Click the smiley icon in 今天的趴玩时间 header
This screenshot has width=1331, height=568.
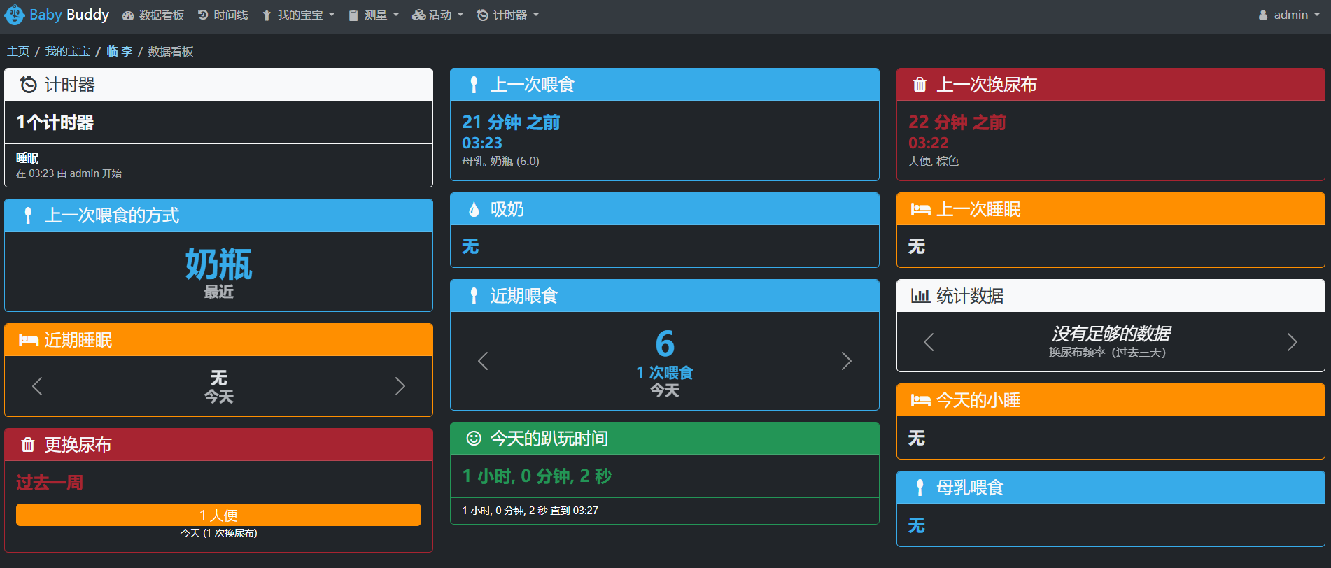pyautogui.click(x=474, y=439)
